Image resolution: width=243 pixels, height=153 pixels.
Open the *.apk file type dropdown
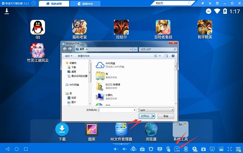pos(156,110)
